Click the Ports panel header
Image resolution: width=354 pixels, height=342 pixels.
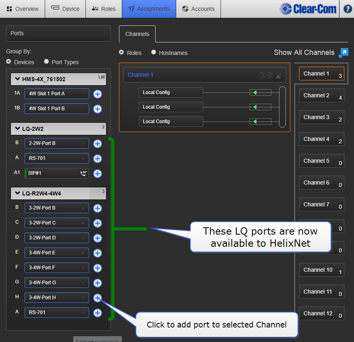(58, 34)
